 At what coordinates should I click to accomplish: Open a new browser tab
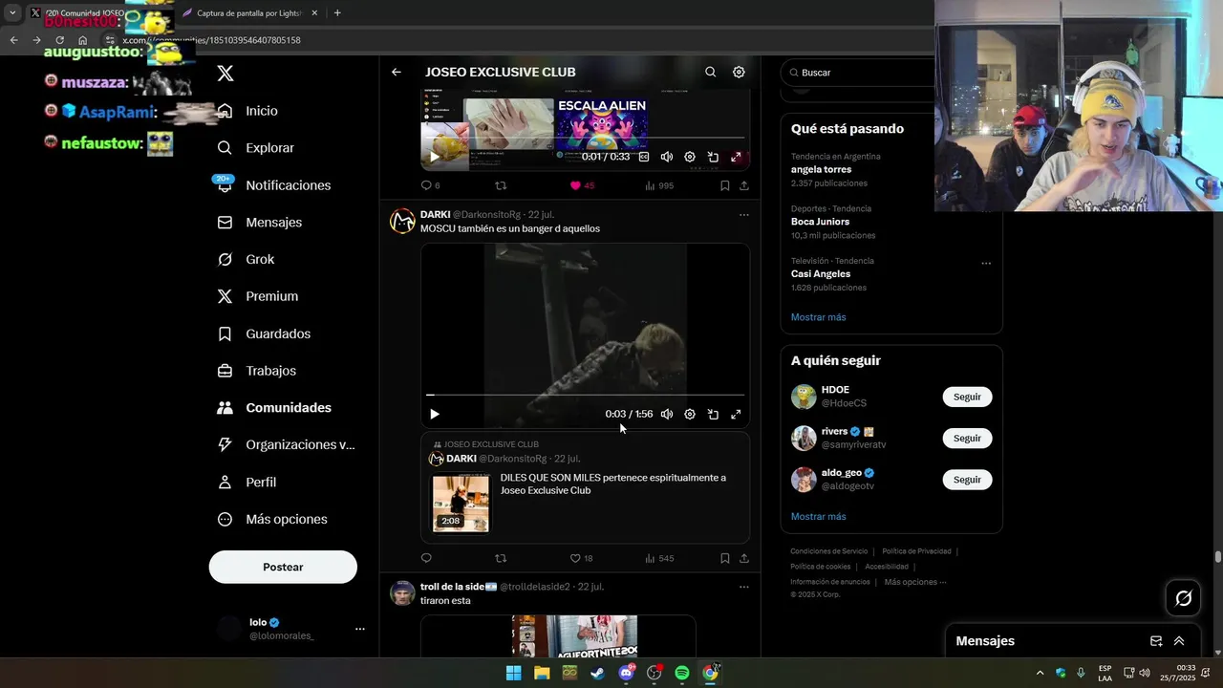(337, 12)
